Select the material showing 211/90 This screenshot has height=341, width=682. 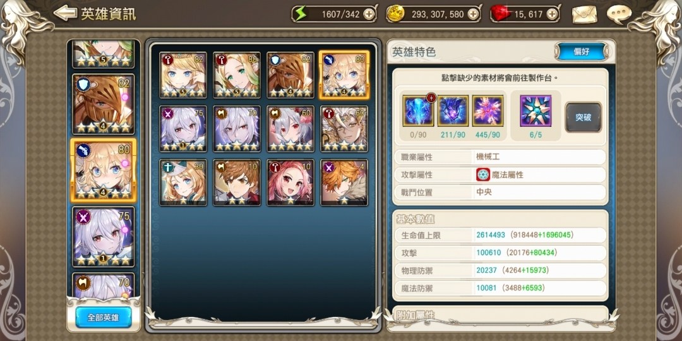[x=453, y=111]
